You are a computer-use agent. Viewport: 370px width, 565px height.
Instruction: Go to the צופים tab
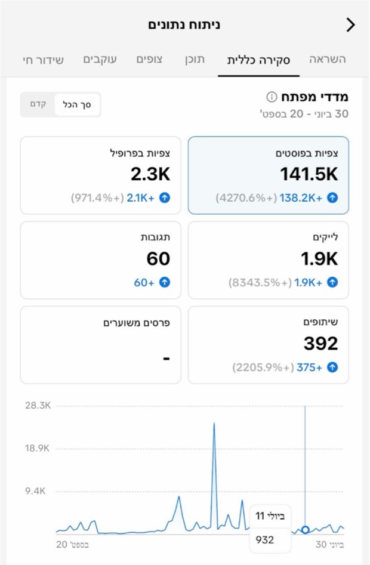[x=149, y=60]
